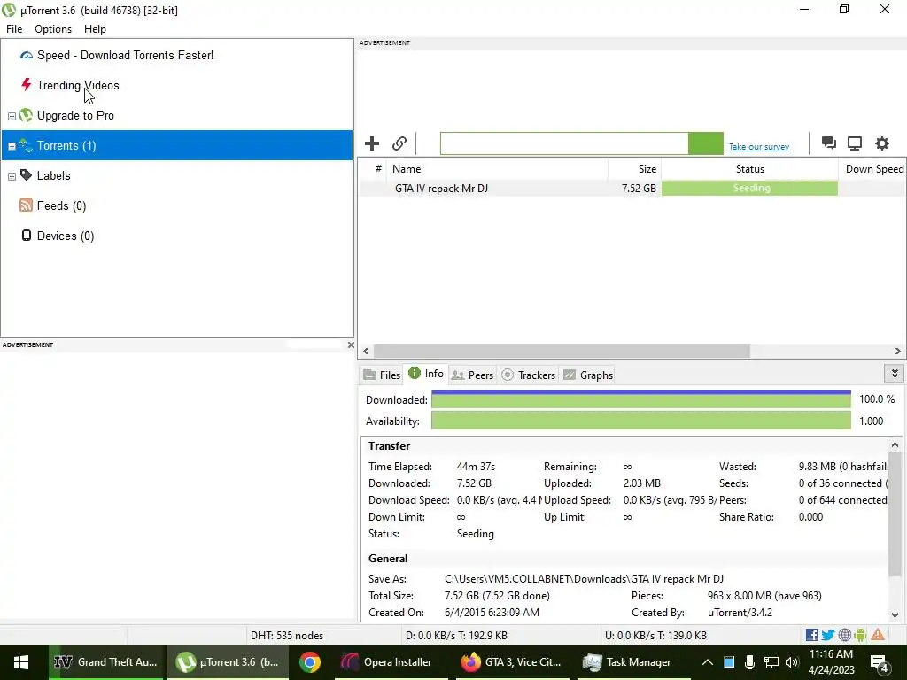The height and width of the screenshot is (680, 907).
Task: Click the Availability bar
Action: [641, 421]
